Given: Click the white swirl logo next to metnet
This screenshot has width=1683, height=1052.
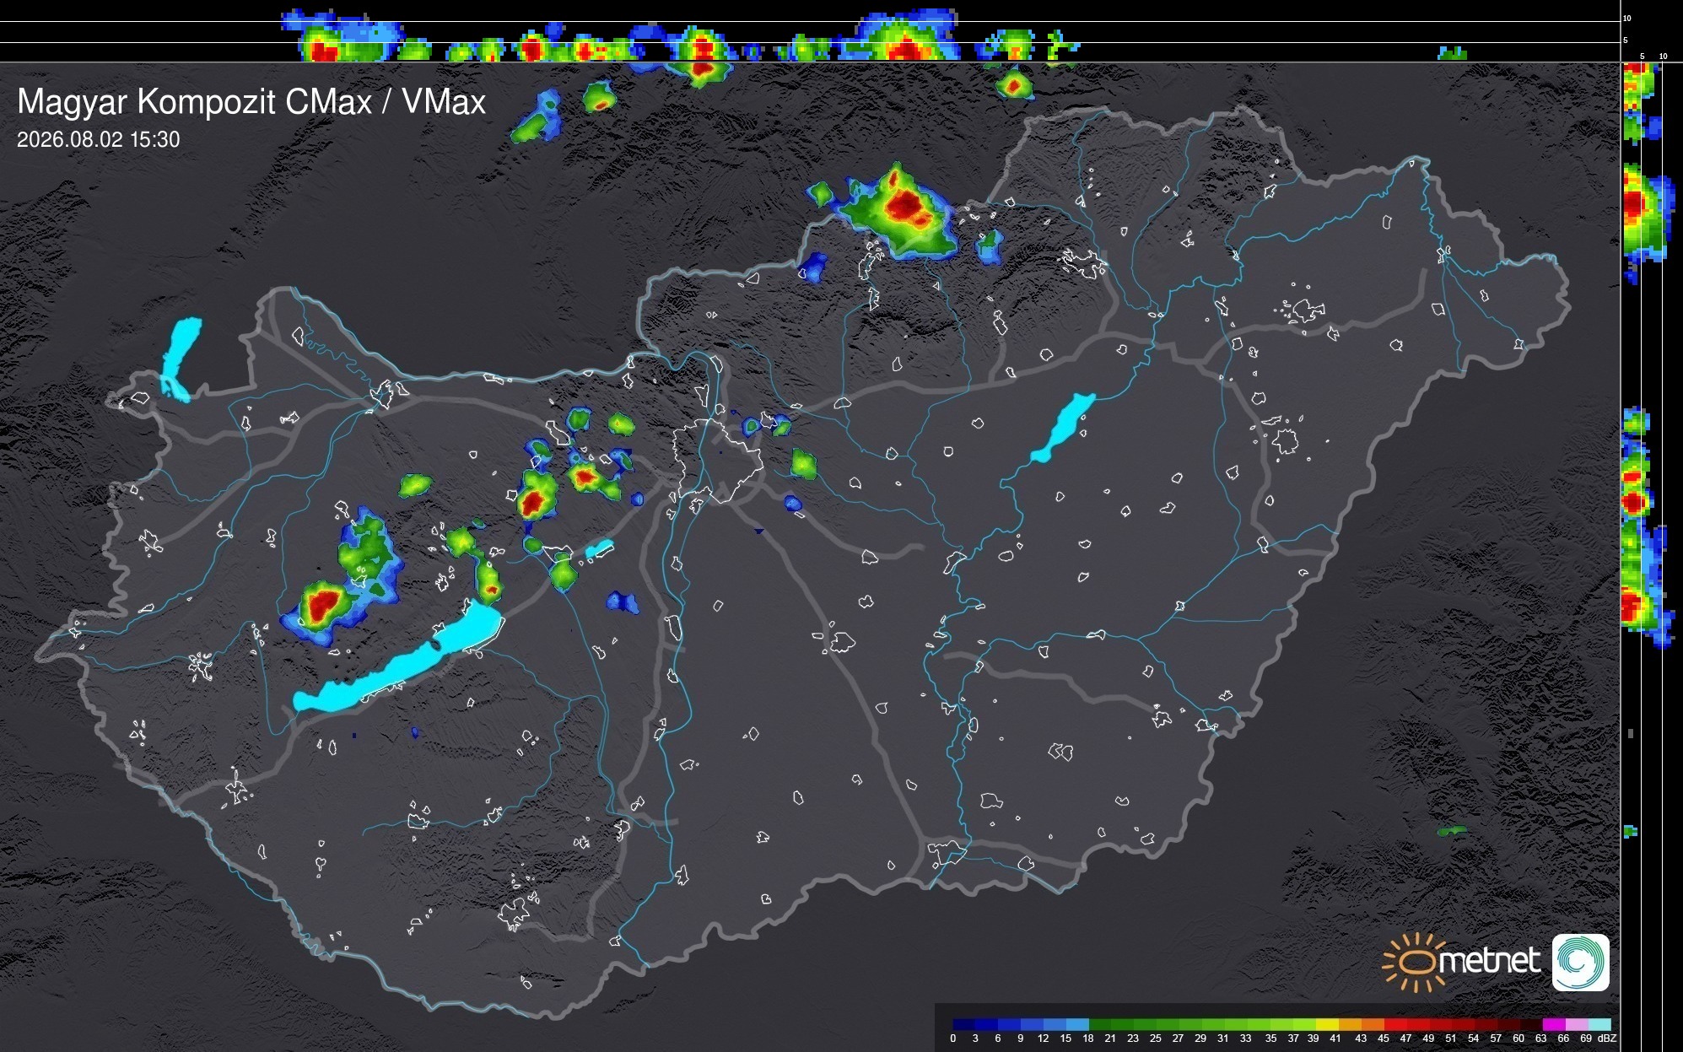Looking at the screenshot, I should [x=1580, y=963].
